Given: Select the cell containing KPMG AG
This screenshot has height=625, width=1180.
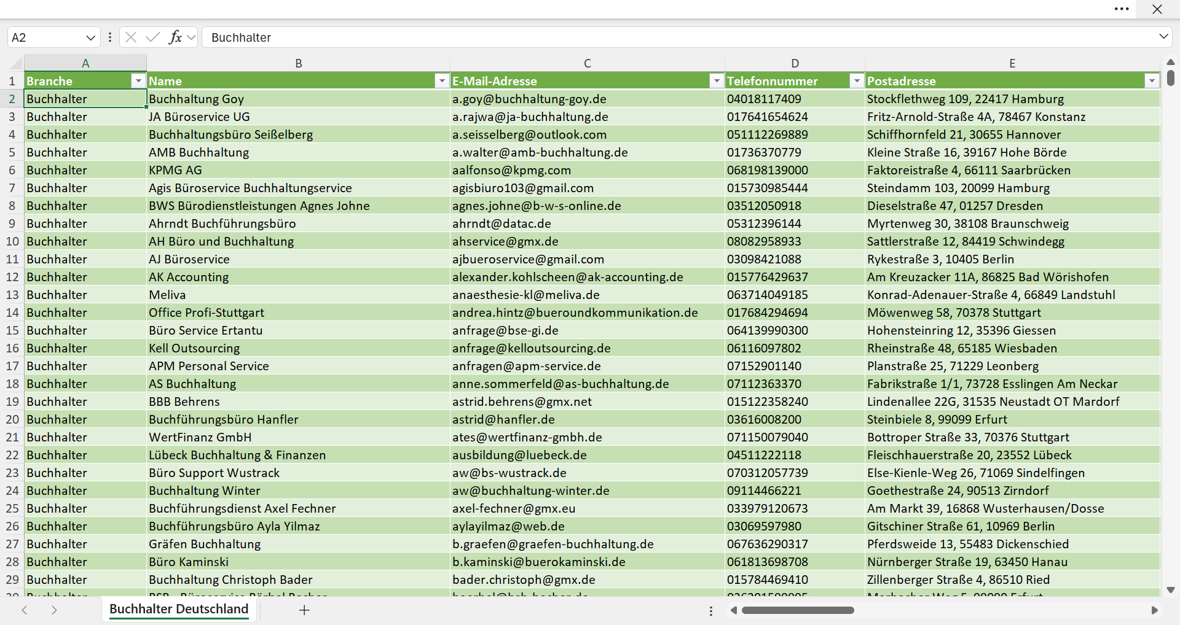Looking at the screenshot, I should click(x=298, y=170).
